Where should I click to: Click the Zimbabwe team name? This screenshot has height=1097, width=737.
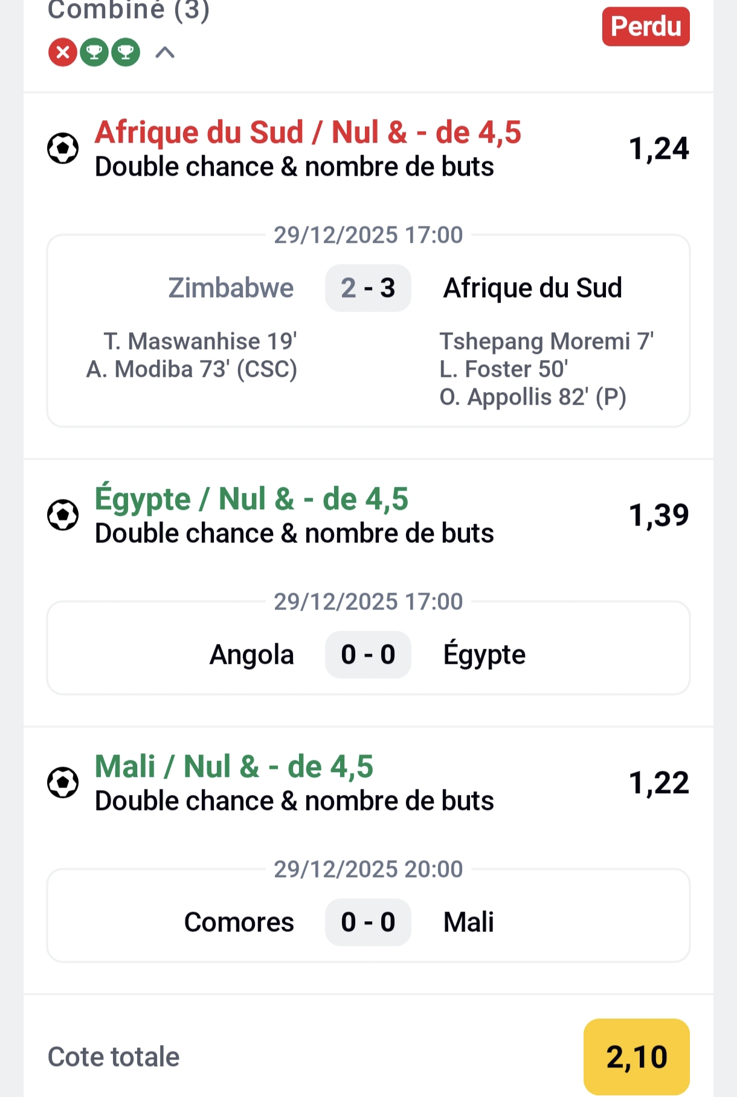click(231, 288)
